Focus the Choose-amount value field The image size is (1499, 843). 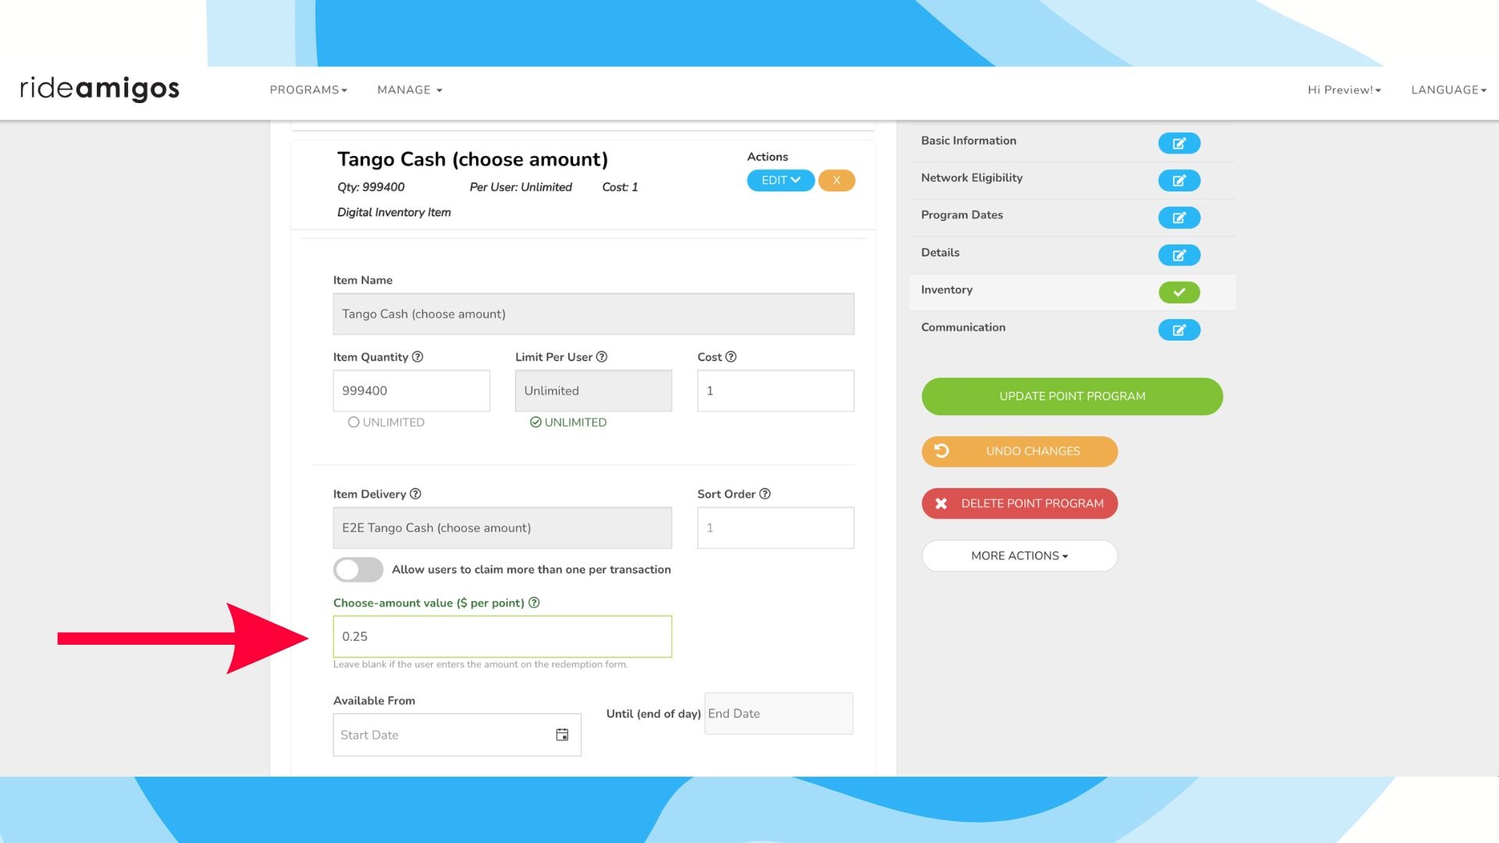(x=502, y=636)
